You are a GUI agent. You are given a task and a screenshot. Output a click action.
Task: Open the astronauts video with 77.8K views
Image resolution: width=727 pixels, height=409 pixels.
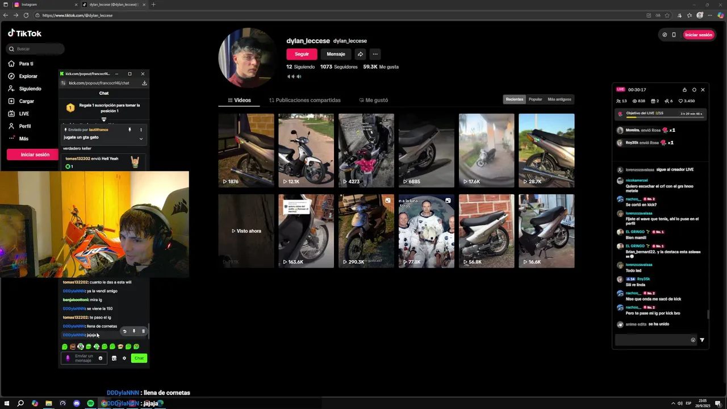pos(427,231)
